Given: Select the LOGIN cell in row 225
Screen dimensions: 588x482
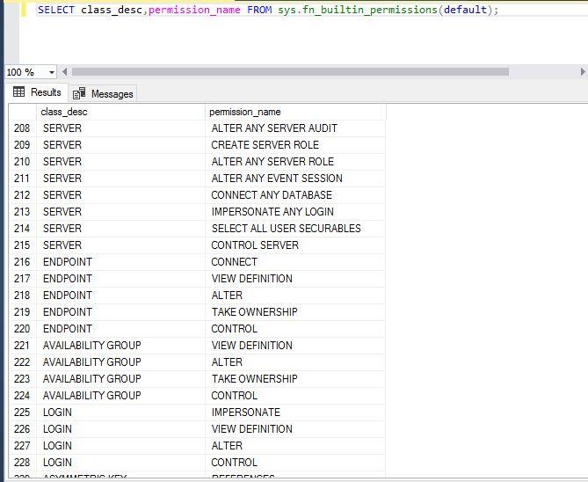Looking at the screenshot, I should [120, 413].
